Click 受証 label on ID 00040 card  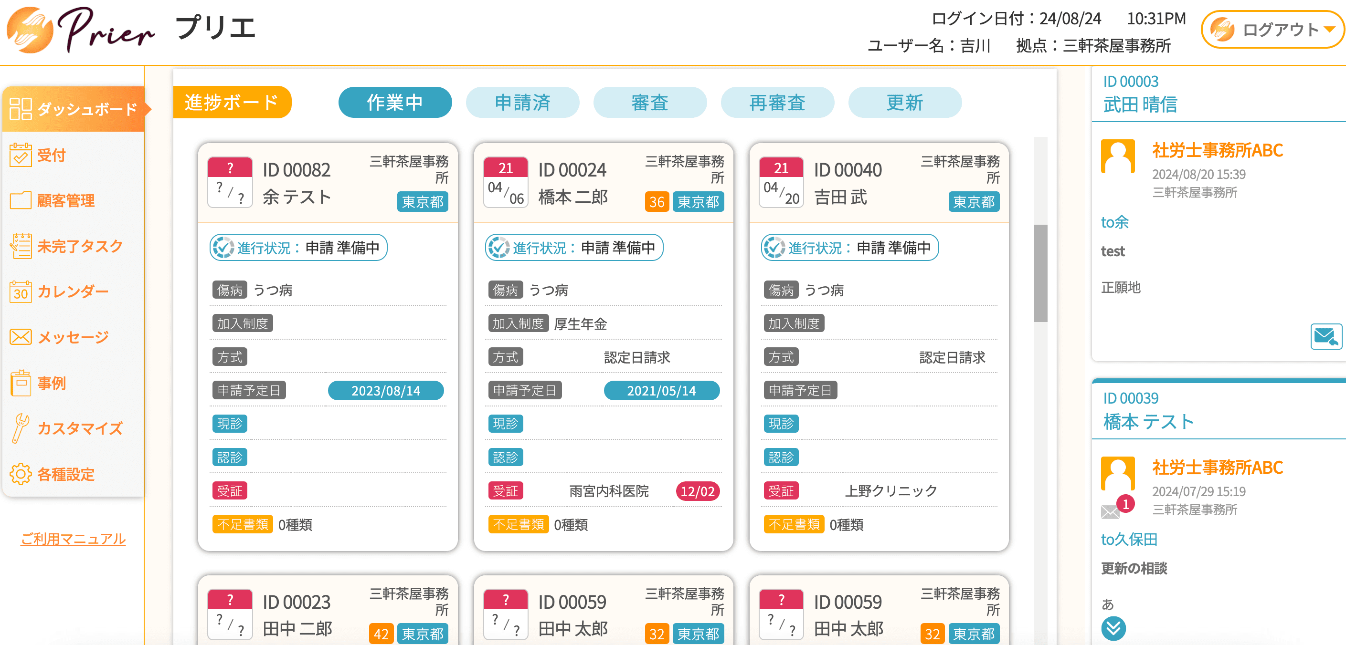click(781, 491)
